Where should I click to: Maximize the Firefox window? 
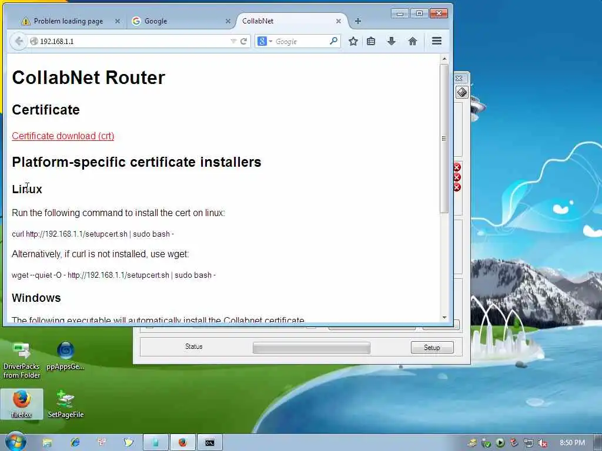[x=419, y=14]
